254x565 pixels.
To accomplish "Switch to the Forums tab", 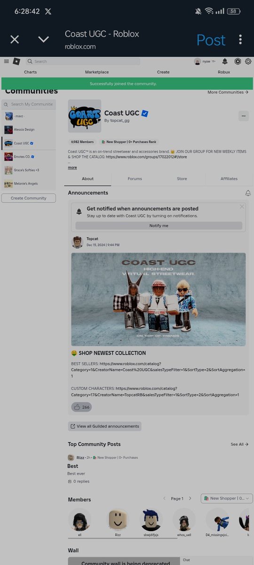I will point(135,179).
